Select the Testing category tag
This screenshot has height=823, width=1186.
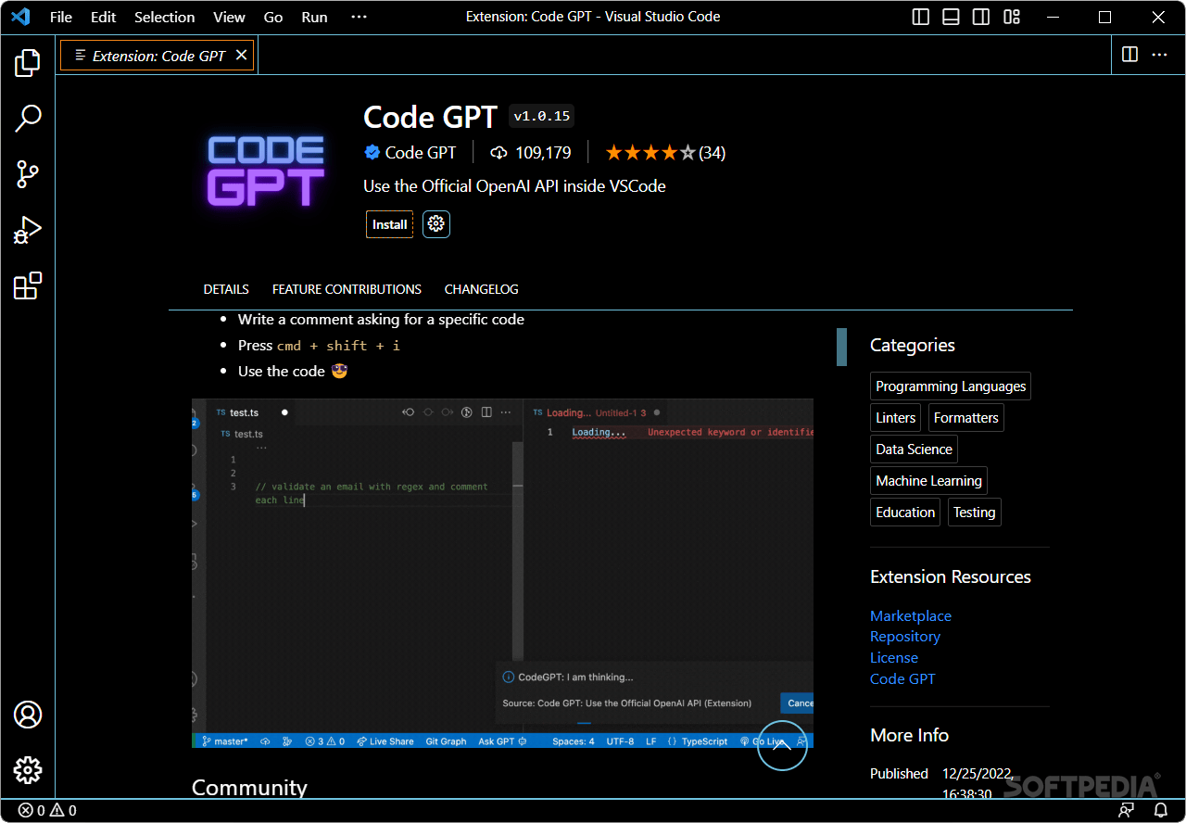pos(975,513)
